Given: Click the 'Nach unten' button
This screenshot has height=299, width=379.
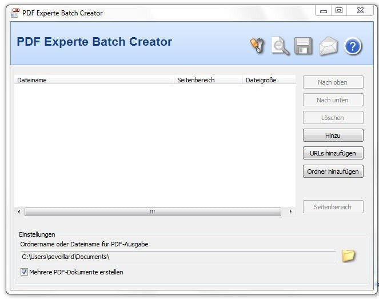Looking at the screenshot, I should (x=333, y=100).
